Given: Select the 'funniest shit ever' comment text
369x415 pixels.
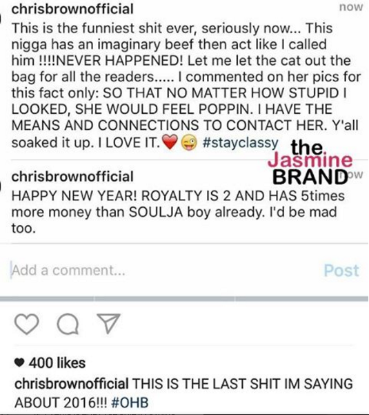Looking at the screenshot, I should (186, 85).
